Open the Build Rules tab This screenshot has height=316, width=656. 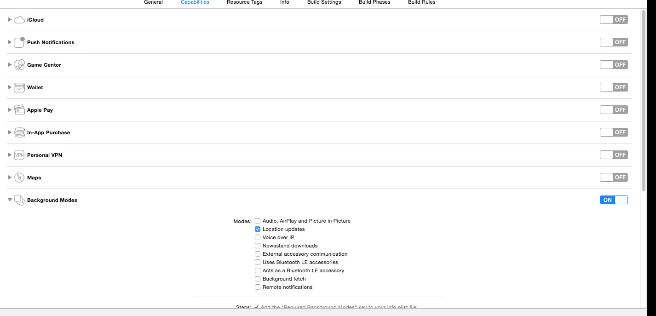(422, 2)
